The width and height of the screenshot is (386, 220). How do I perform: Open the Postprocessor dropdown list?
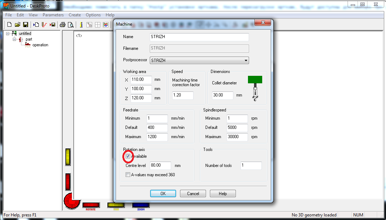click(x=245, y=61)
